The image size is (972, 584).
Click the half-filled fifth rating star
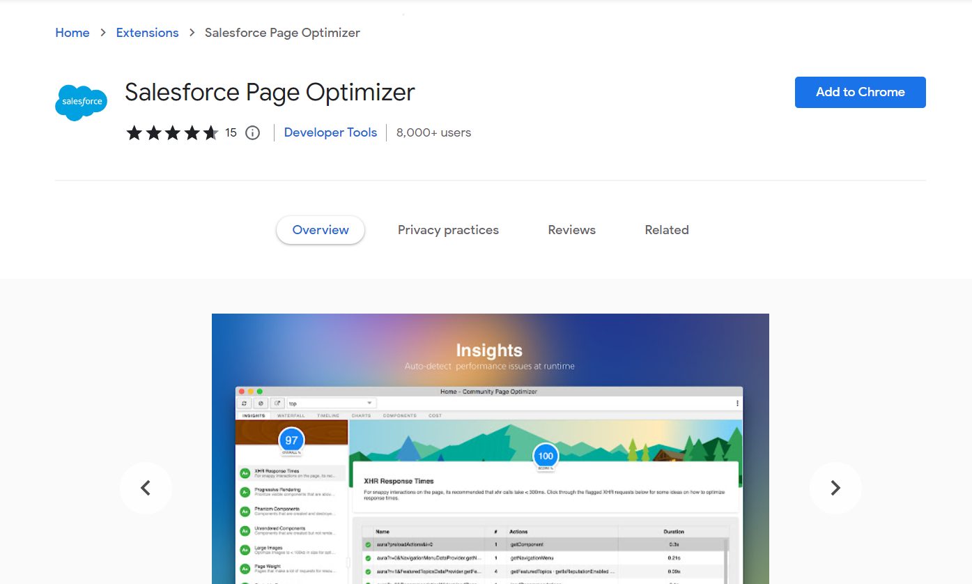click(x=211, y=132)
